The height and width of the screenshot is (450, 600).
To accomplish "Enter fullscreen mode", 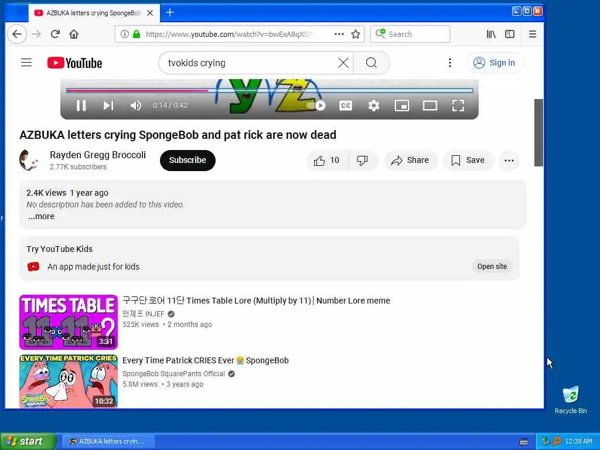I will click(458, 105).
